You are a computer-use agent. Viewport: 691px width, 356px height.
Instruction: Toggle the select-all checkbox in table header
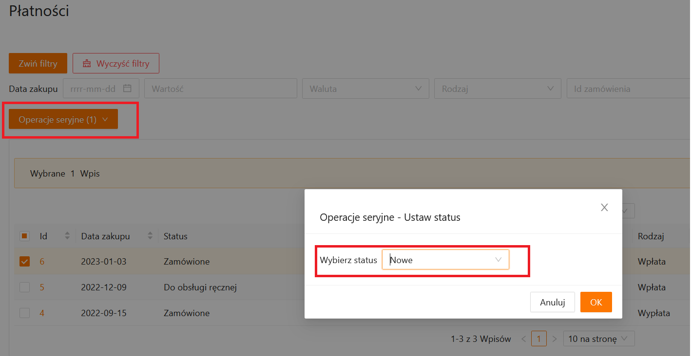click(24, 236)
